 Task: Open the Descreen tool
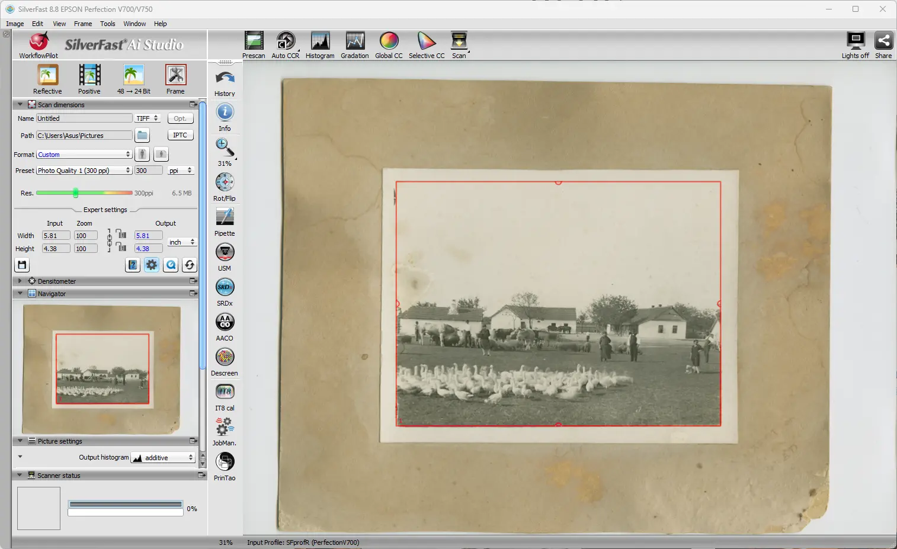225,357
